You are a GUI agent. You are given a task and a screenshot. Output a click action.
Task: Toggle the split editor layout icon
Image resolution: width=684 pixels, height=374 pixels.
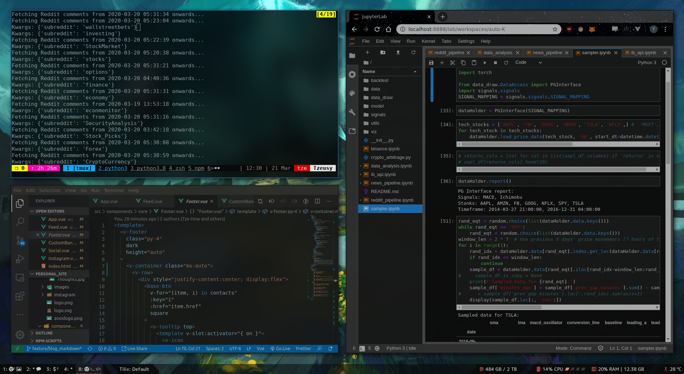317,201
